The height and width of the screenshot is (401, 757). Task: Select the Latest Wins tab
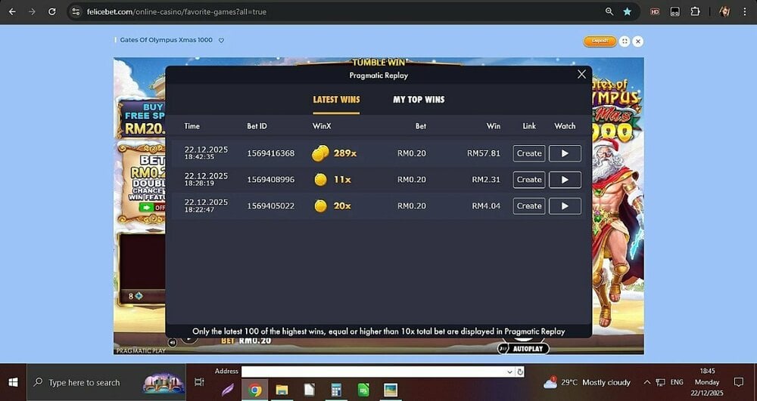(336, 100)
